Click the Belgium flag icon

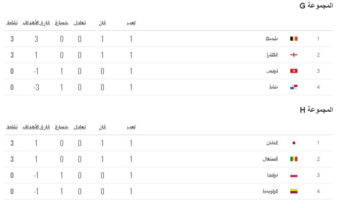pyautogui.click(x=294, y=39)
